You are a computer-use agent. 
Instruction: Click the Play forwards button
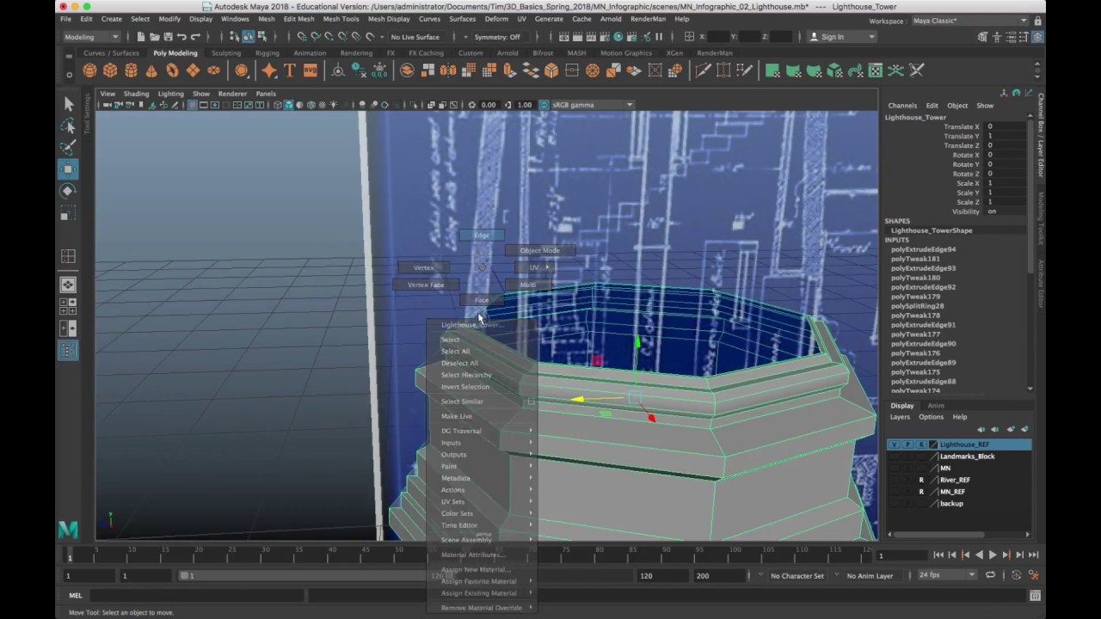tap(992, 555)
